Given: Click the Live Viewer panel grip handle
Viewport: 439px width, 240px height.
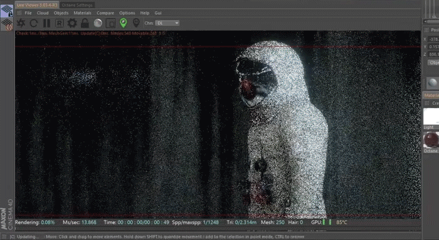Looking at the screenshot, I should point(19,13).
